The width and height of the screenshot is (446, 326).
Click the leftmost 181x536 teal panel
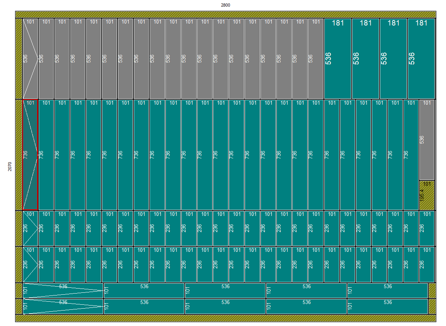point(338,58)
